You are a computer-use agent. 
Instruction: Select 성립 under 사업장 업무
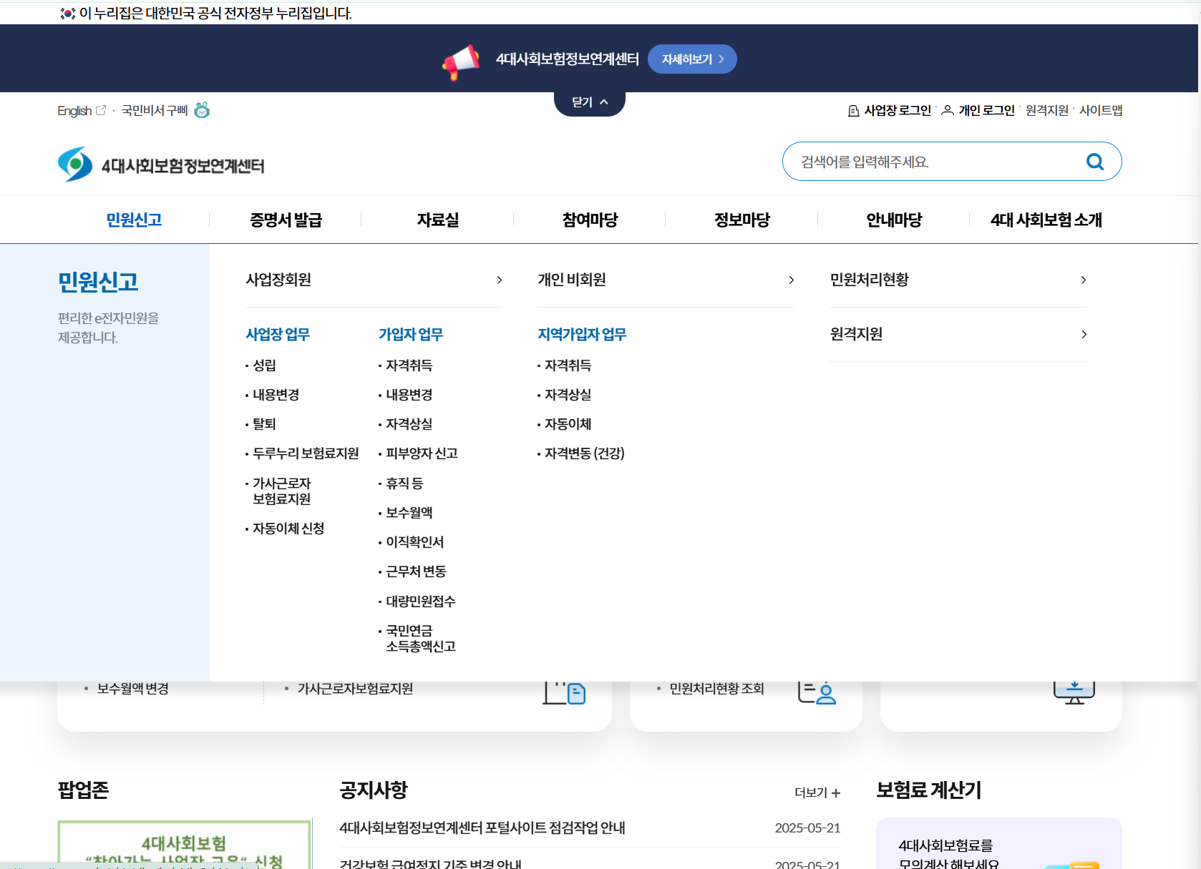[264, 365]
